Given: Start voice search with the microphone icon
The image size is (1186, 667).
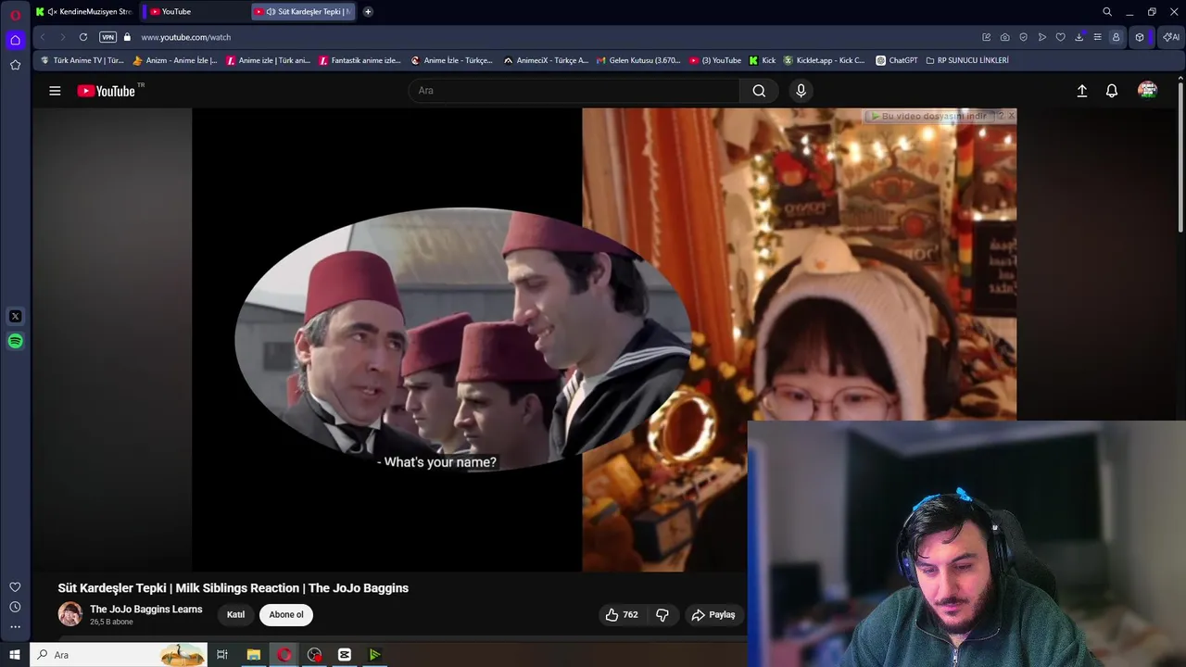Looking at the screenshot, I should coord(801,91).
